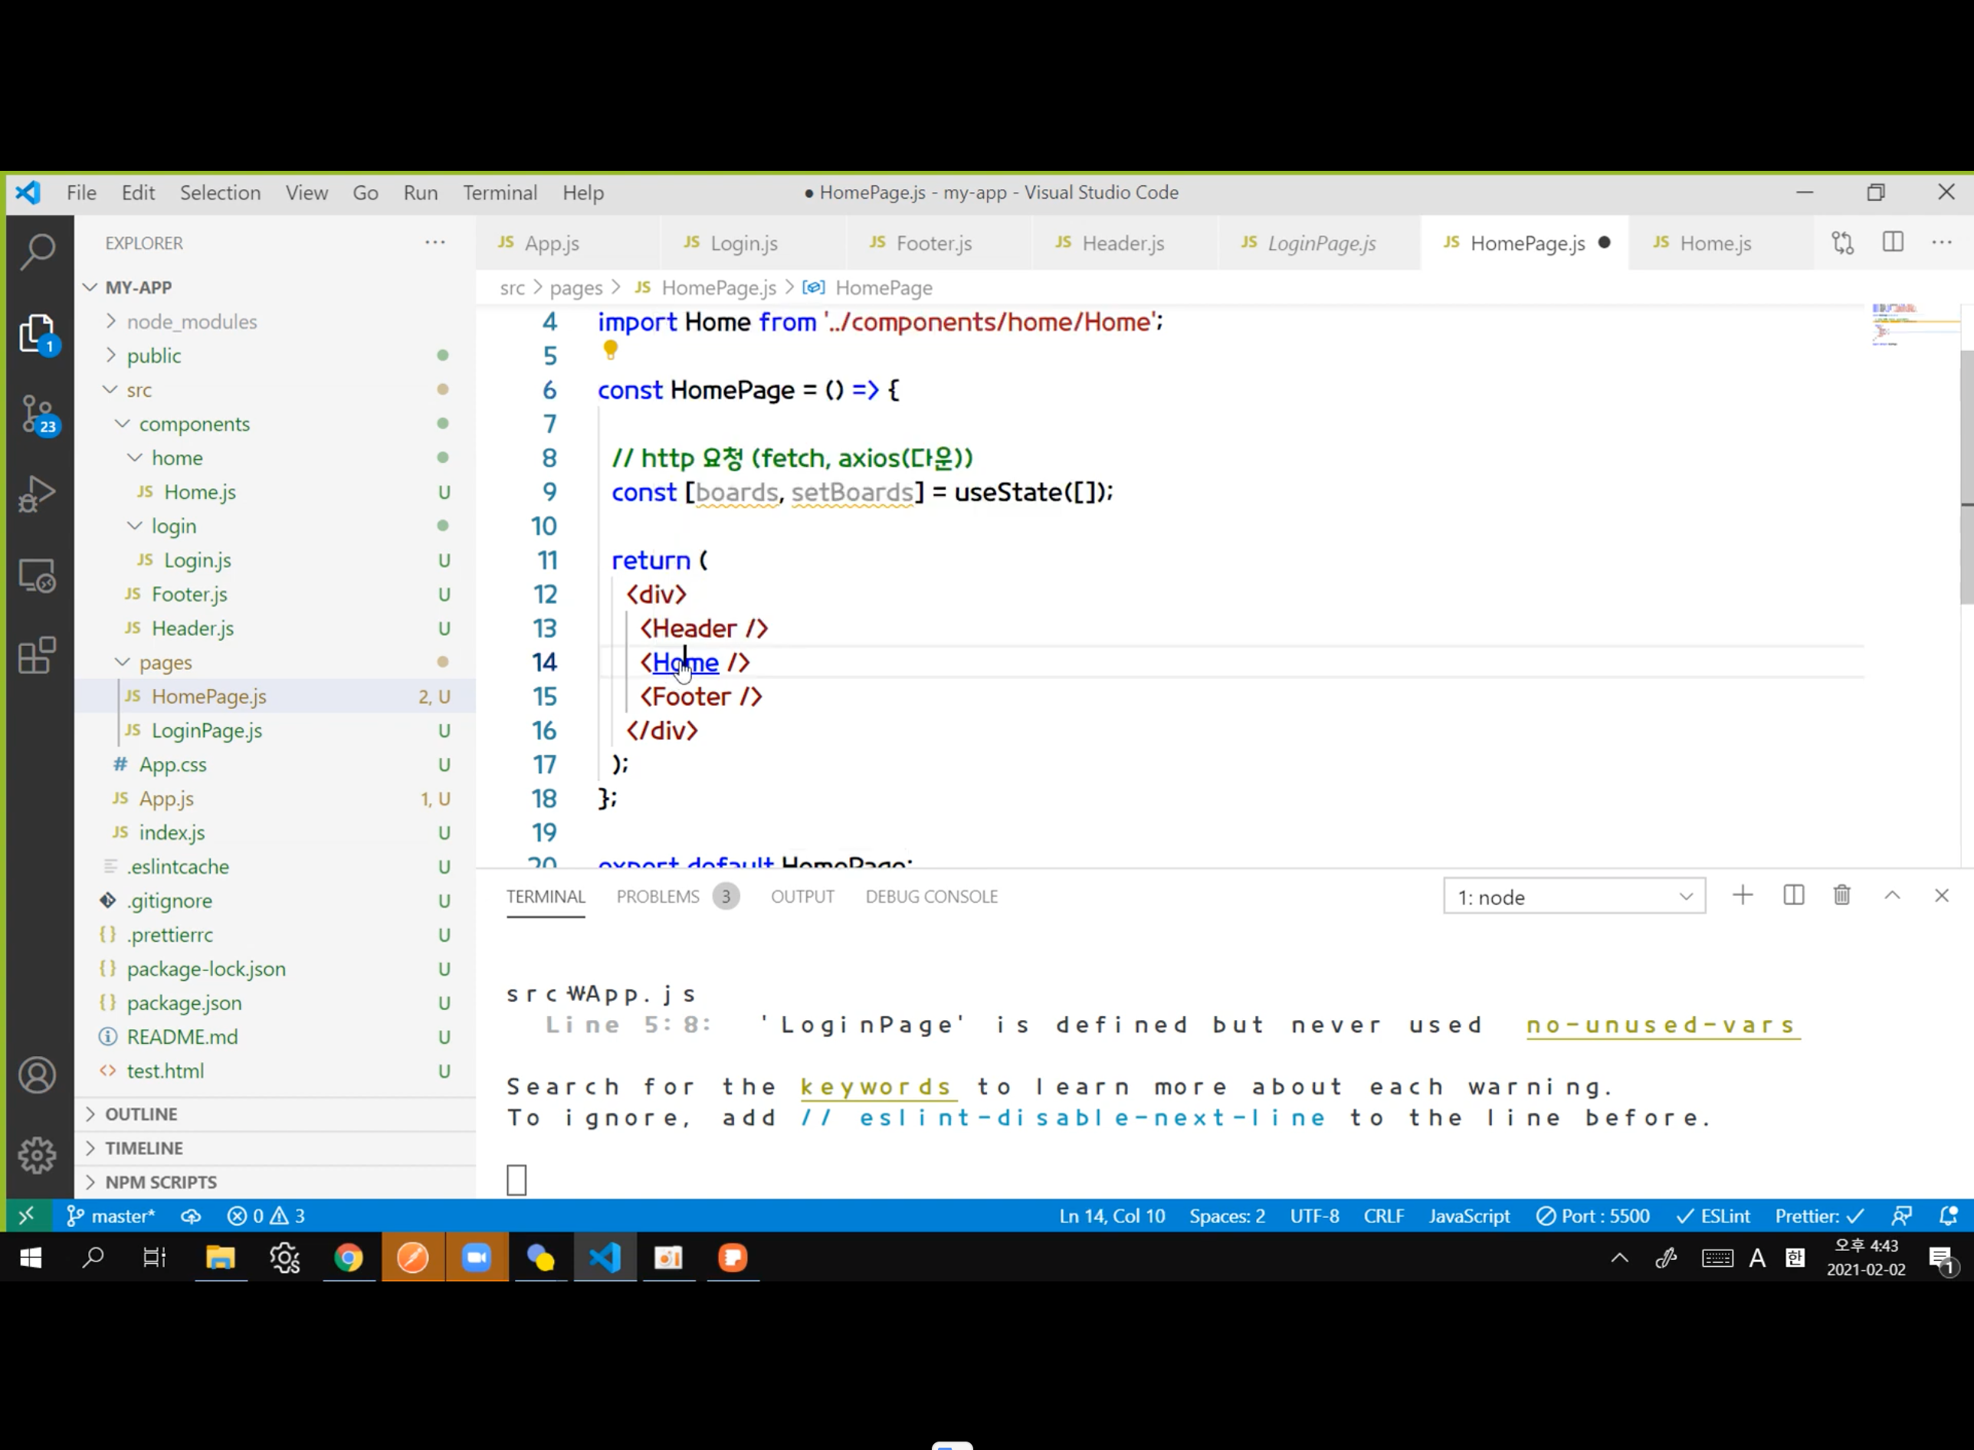Click the pages breadcrumb segment

(575, 288)
